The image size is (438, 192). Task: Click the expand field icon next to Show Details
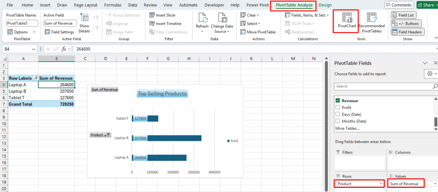tap(96, 17)
